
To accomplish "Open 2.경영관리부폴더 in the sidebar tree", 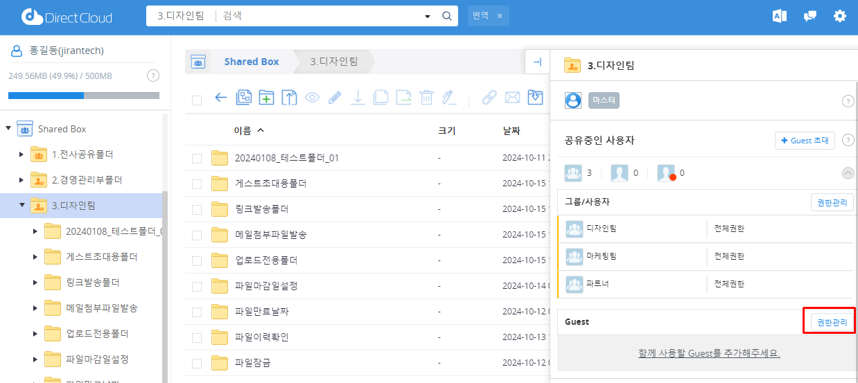I will 87,180.
